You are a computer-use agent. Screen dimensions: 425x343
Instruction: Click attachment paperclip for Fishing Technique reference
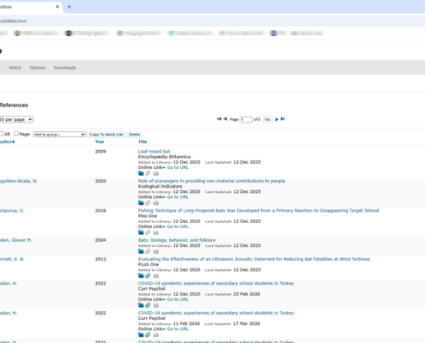(x=148, y=232)
